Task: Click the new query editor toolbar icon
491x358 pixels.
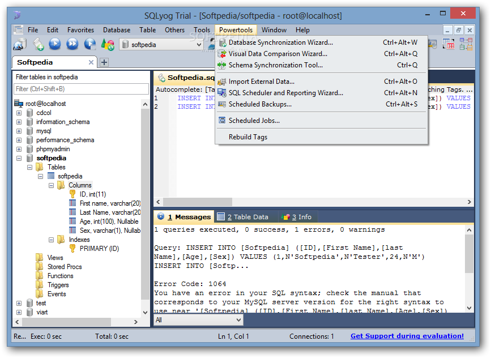Action: click(x=38, y=44)
